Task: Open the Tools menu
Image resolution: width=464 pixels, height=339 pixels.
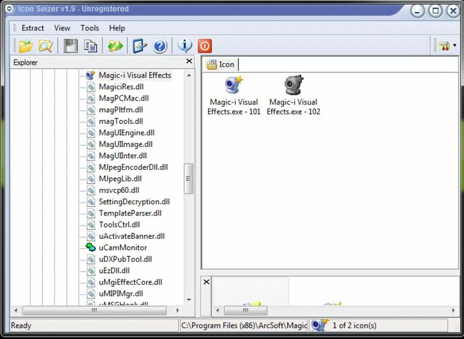Action: pyautogui.click(x=90, y=28)
